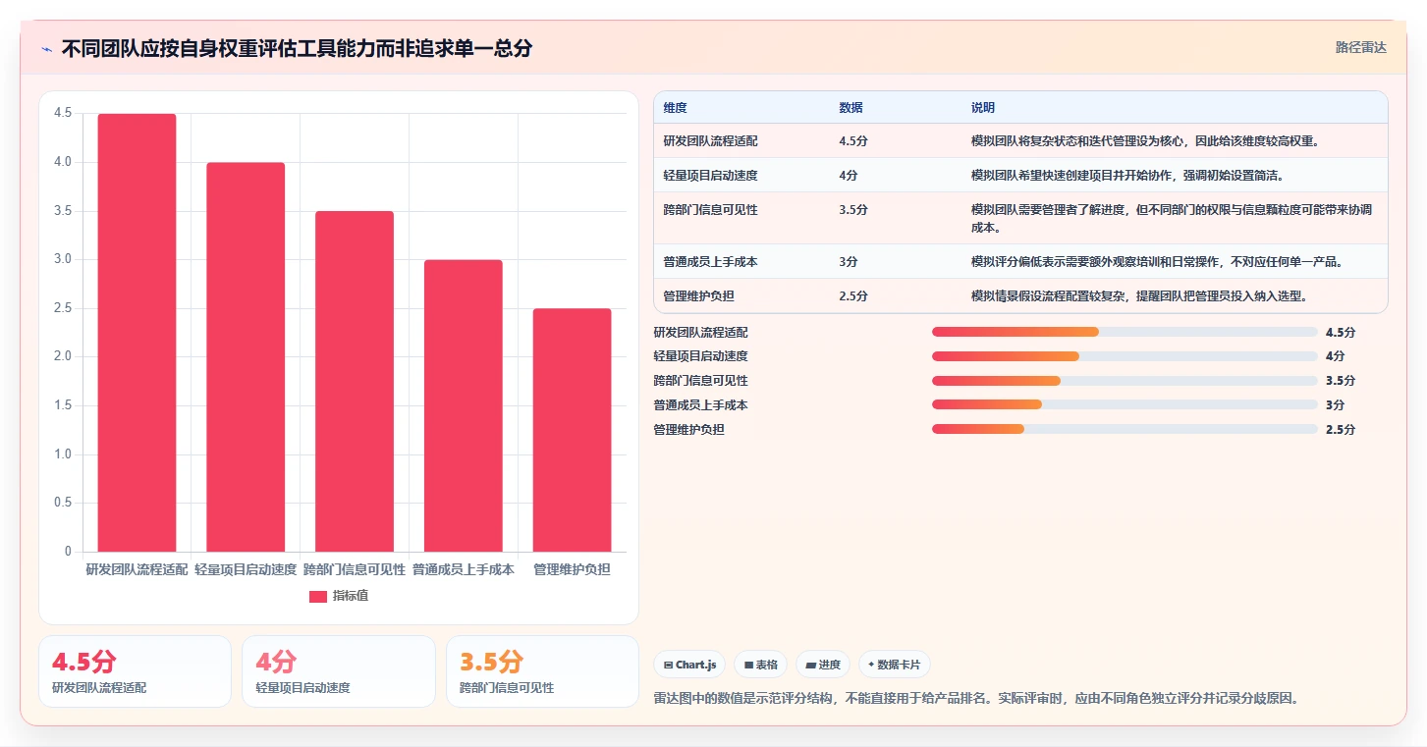Click the page title 不同团队应按自身权重
1427x747 pixels.
[297, 49]
